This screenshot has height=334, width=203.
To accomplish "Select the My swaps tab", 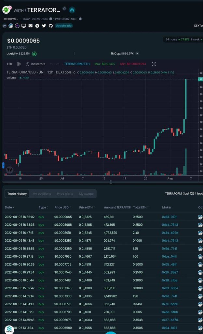I will [86, 194].
